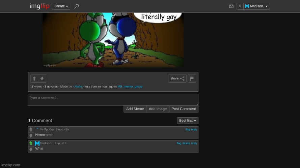Open the Best first sort dropdown

[188, 121]
